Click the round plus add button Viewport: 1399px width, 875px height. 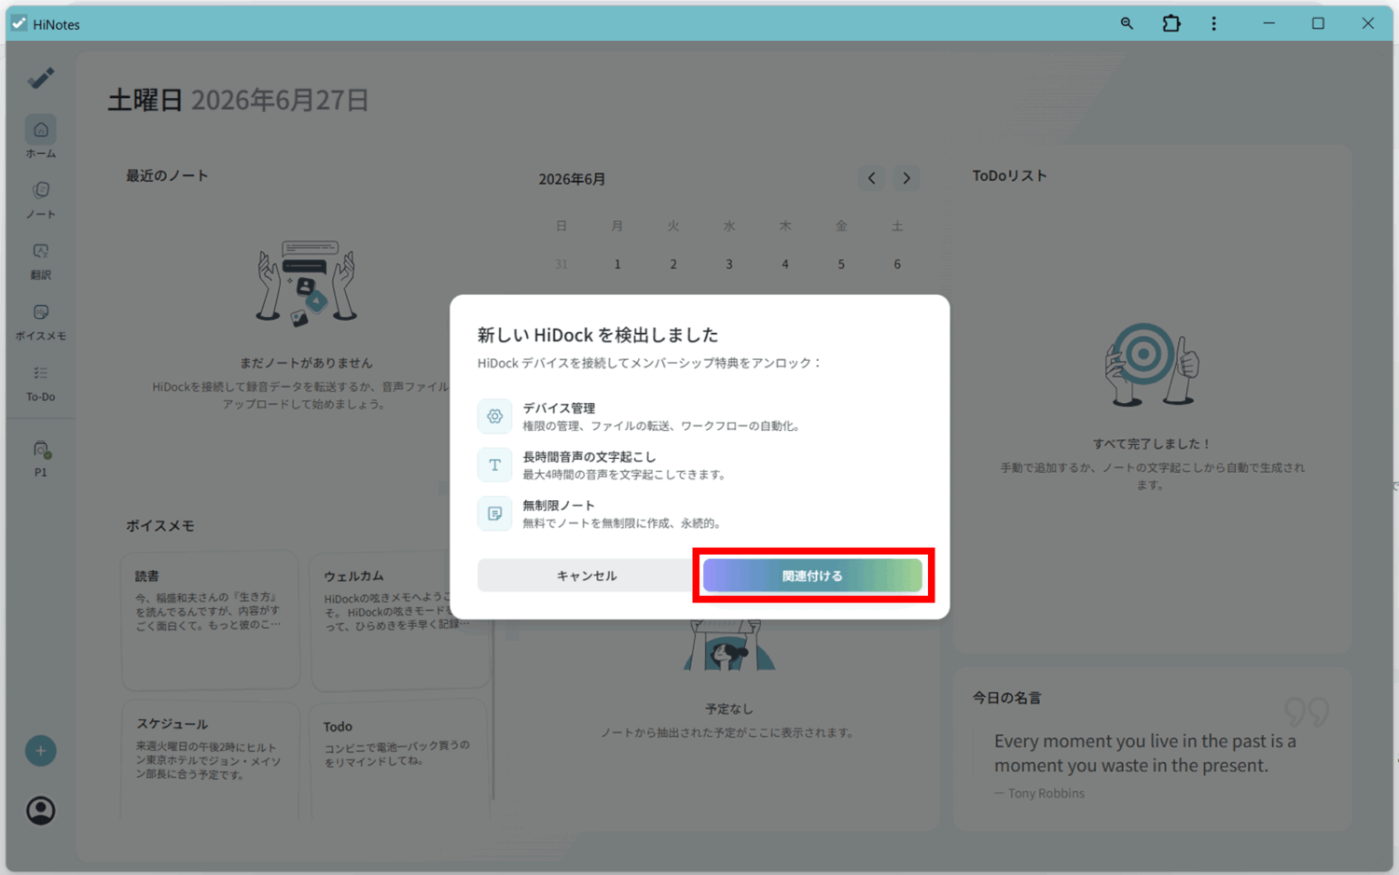pyautogui.click(x=40, y=751)
